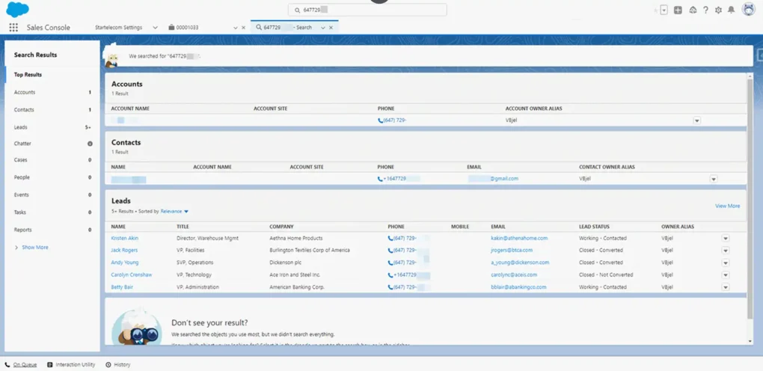Open the Trailhead guidance icon
763x371 pixels.
[x=693, y=10]
